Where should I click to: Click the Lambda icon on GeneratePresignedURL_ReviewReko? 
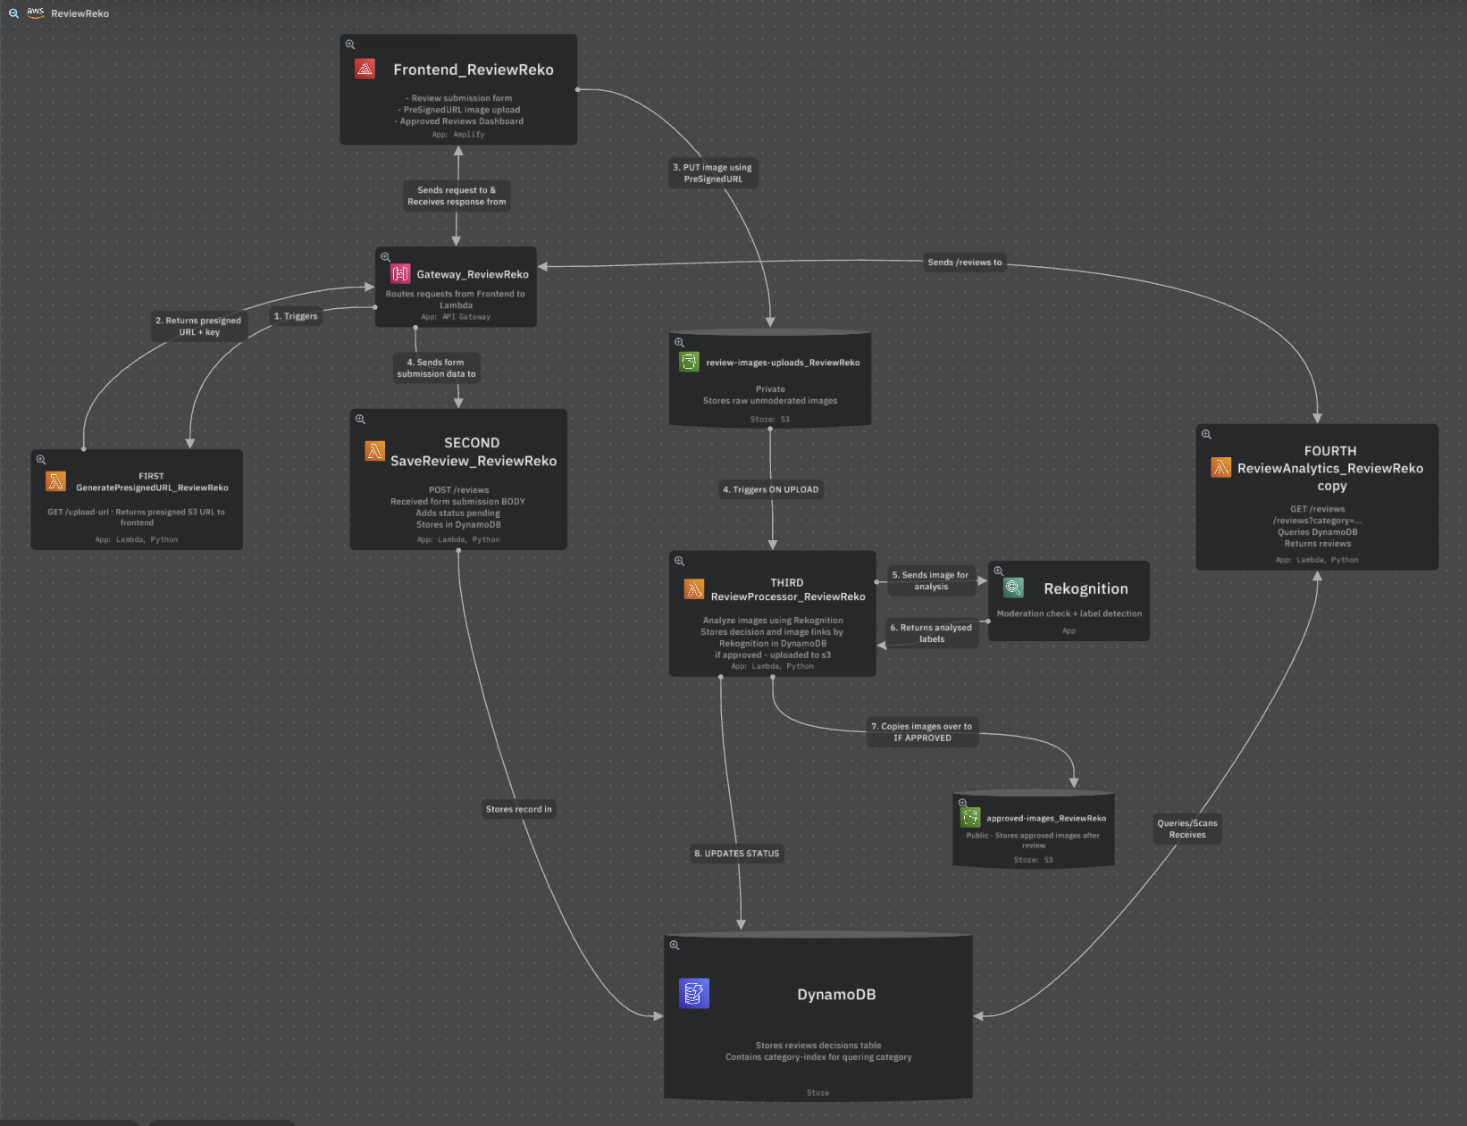tap(56, 481)
